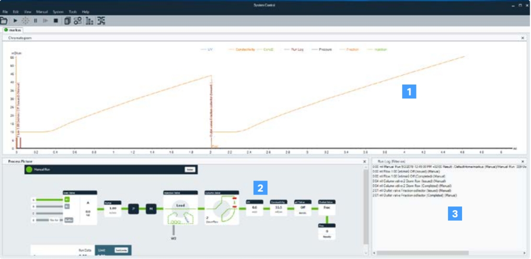Screen dimensions: 531x259
Task: Click the documents stack toolbar icon
Action: point(67,21)
